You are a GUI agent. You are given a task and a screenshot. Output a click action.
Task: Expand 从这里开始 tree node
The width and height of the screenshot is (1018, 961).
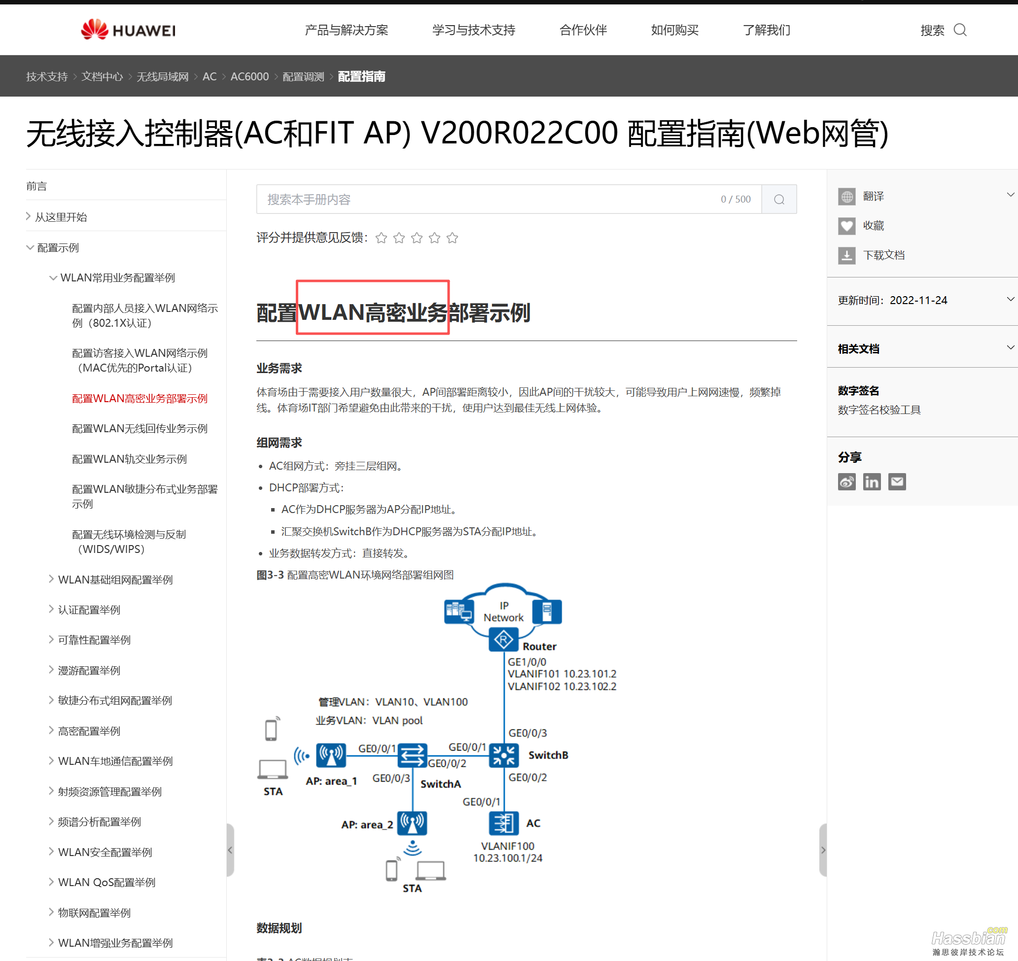[29, 216]
